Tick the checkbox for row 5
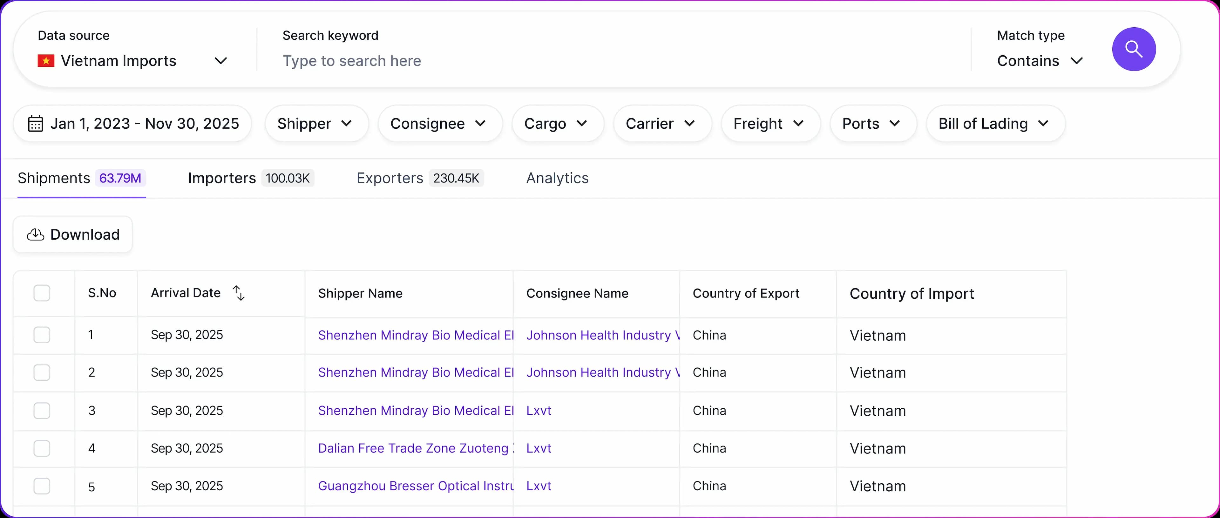The width and height of the screenshot is (1220, 518). pos(42,486)
